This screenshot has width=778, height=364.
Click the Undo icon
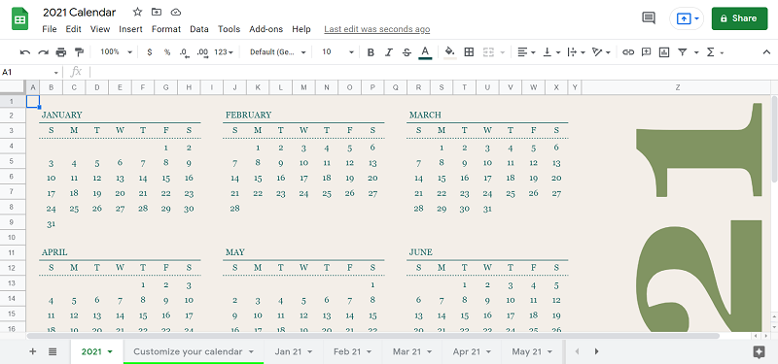25,52
